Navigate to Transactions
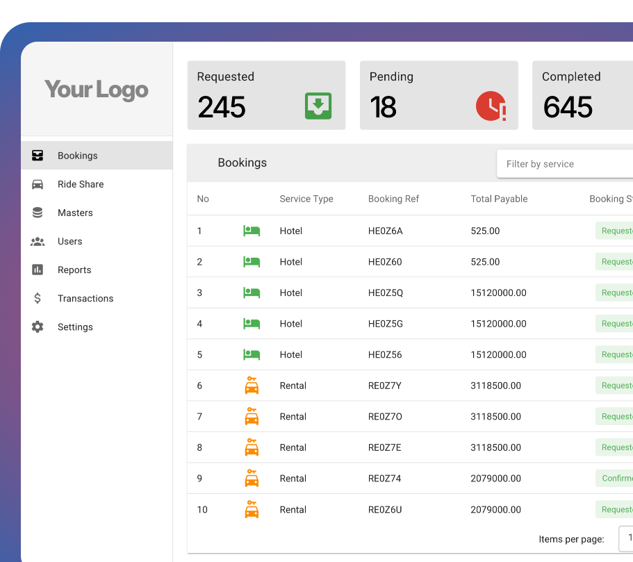The height and width of the screenshot is (562, 633). tap(97, 298)
